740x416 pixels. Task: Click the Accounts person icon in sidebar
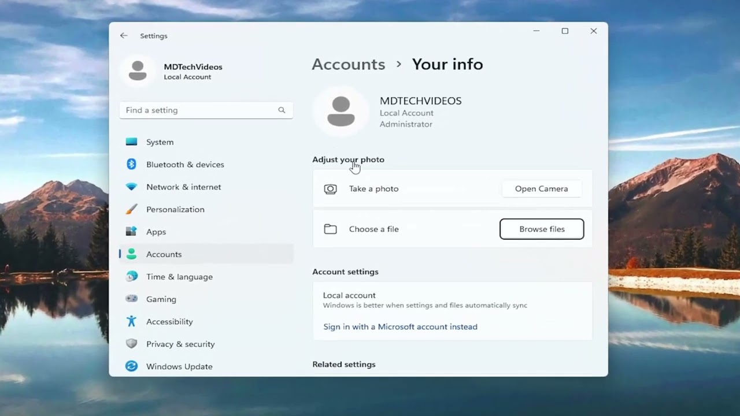[x=132, y=254]
